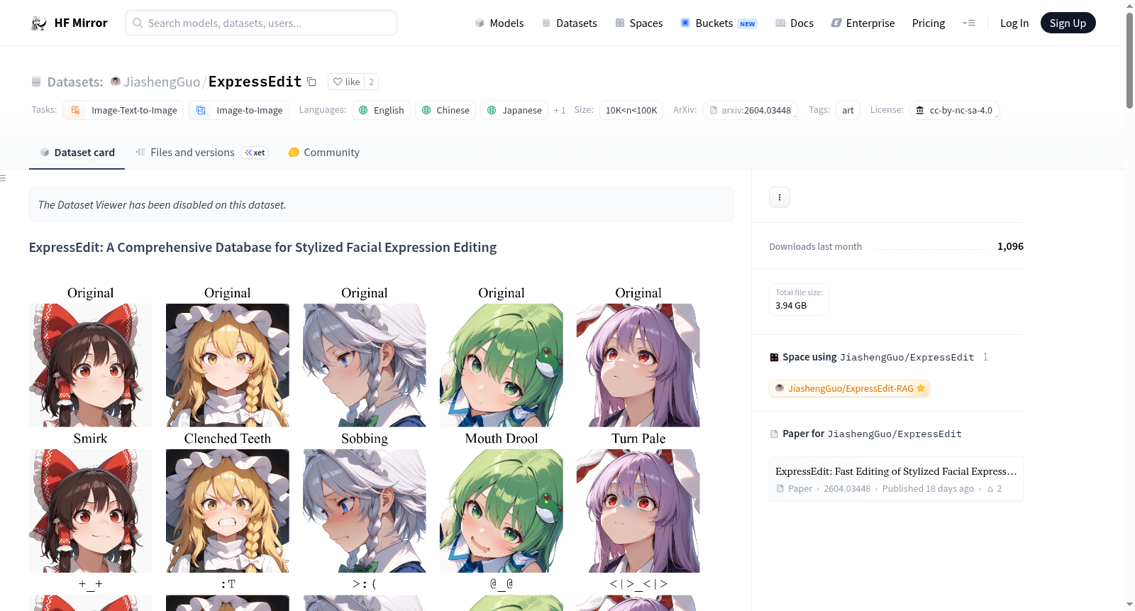Viewport: 1135px width, 611px height.
Task: Click the upvote triangle on paper card
Action: [x=990, y=489]
